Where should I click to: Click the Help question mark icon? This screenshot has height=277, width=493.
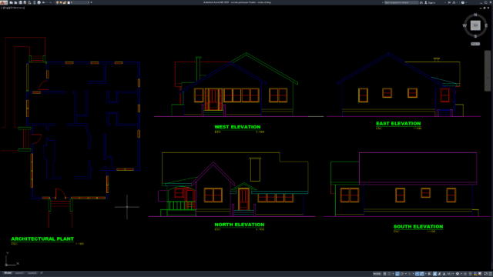coord(463,2)
